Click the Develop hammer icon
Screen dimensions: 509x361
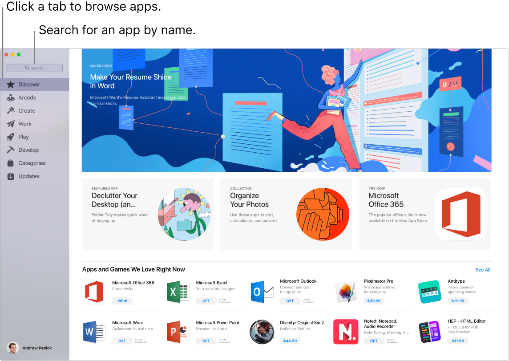11,150
